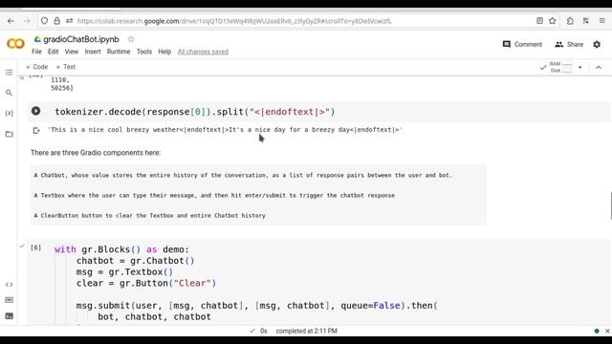Star the gradioChatBot.ipynb notebook
The image size is (612, 344).
131,39
